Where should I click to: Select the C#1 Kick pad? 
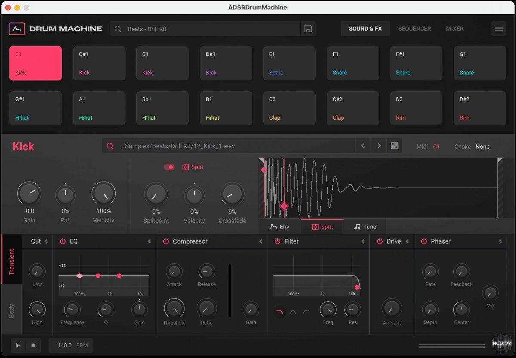click(x=99, y=63)
